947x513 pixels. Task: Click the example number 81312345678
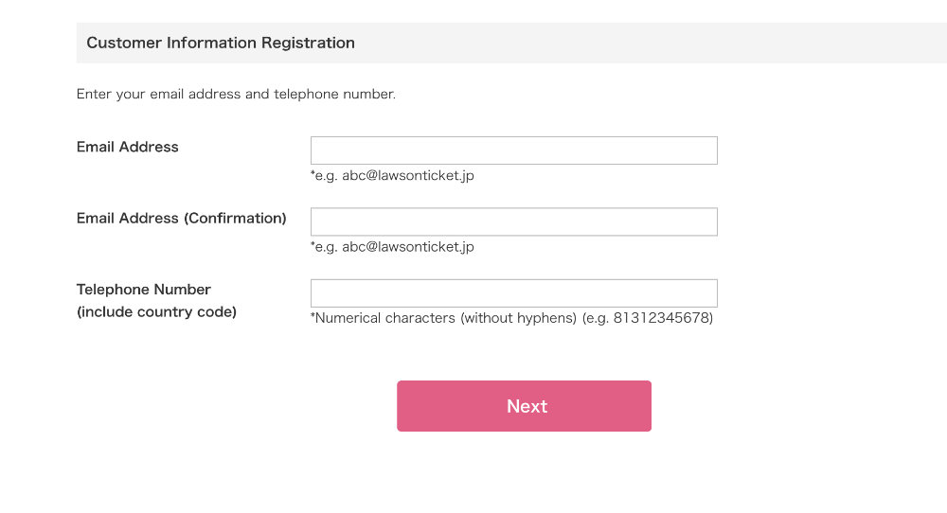tap(663, 318)
